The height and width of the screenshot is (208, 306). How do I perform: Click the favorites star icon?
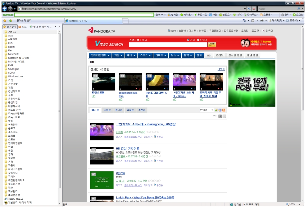[x=5, y=21]
